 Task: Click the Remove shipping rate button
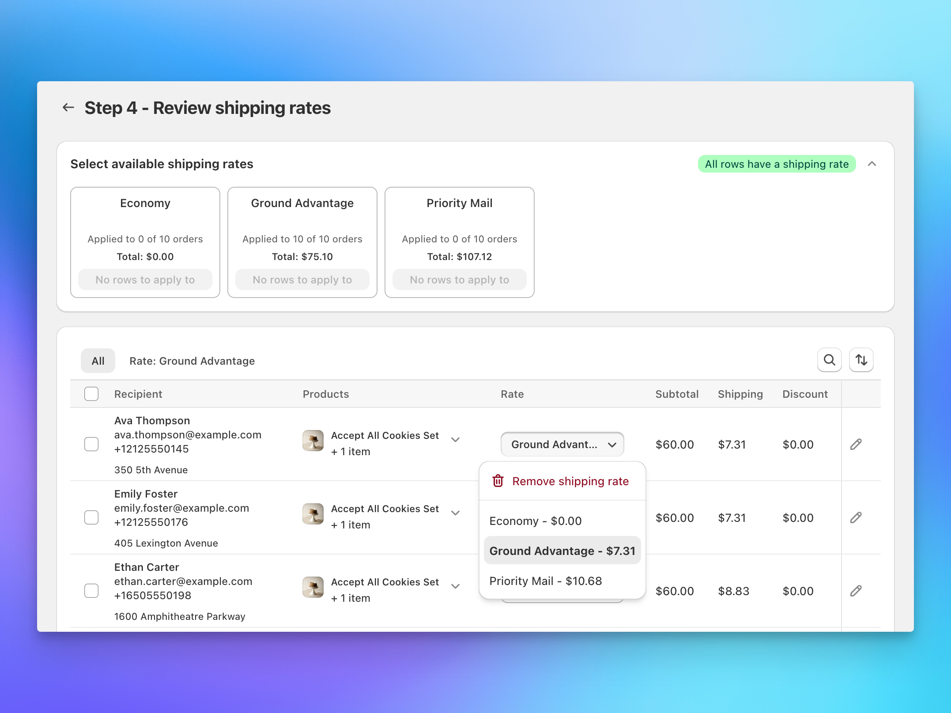[x=570, y=481]
